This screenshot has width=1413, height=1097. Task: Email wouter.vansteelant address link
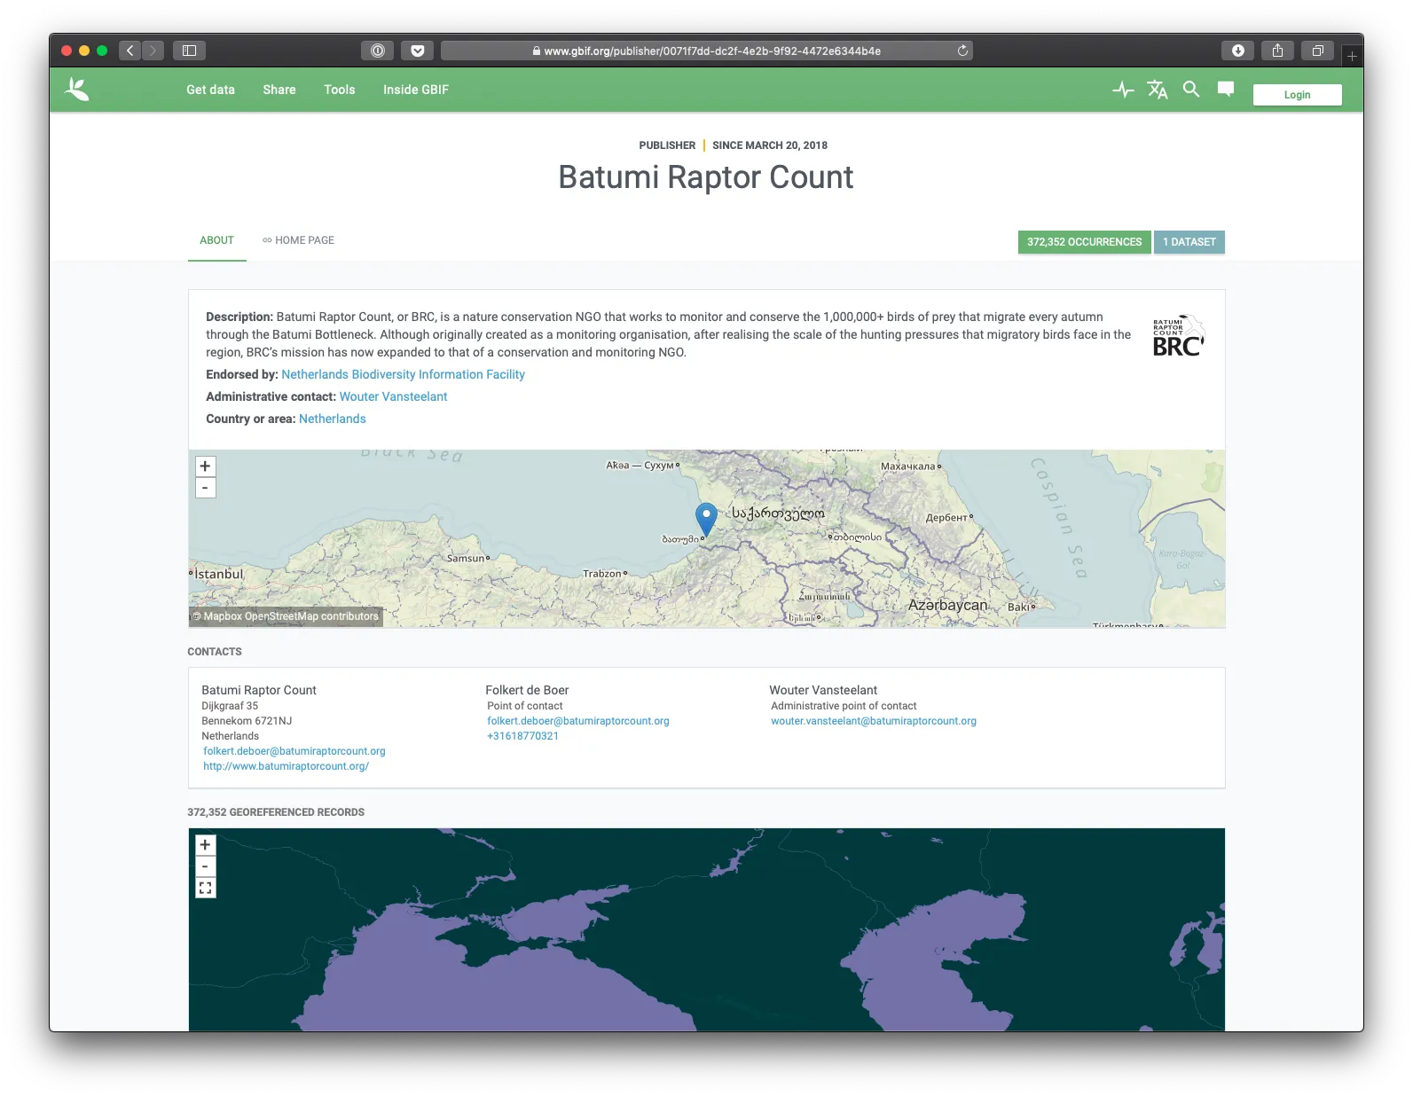874,721
